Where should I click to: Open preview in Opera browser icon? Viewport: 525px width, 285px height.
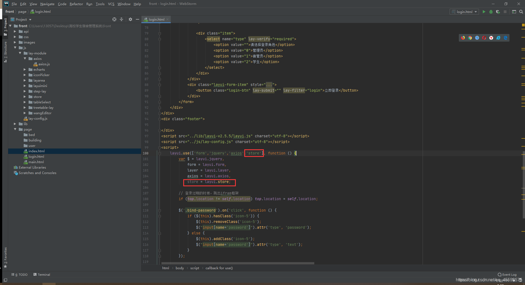(x=484, y=38)
